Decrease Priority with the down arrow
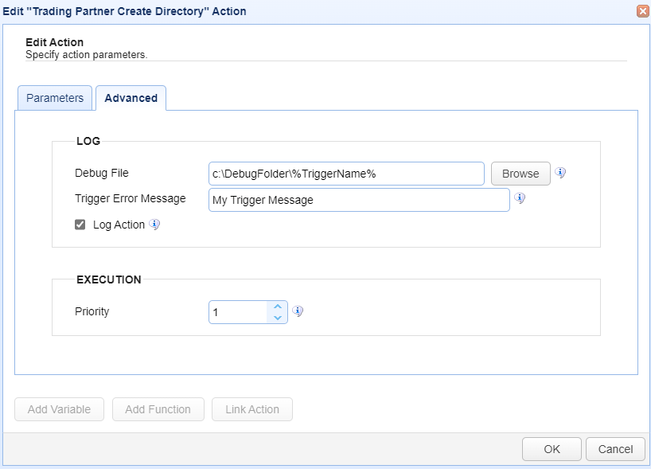This screenshot has width=651, height=469. 277,317
